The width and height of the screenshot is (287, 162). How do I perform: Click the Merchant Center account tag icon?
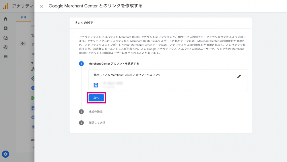coord(96,85)
